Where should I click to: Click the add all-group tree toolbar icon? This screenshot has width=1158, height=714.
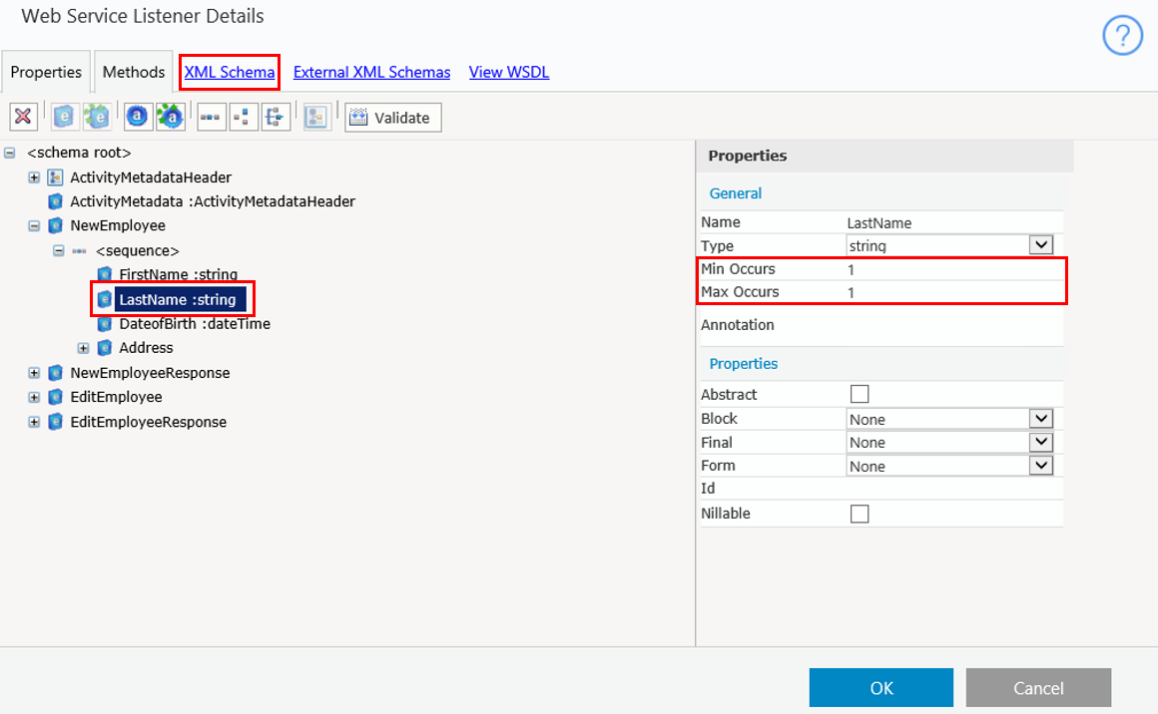click(275, 117)
